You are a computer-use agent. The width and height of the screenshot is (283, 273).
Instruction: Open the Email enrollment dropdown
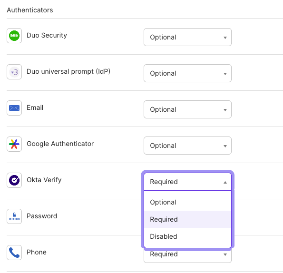click(x=187, y=109)
